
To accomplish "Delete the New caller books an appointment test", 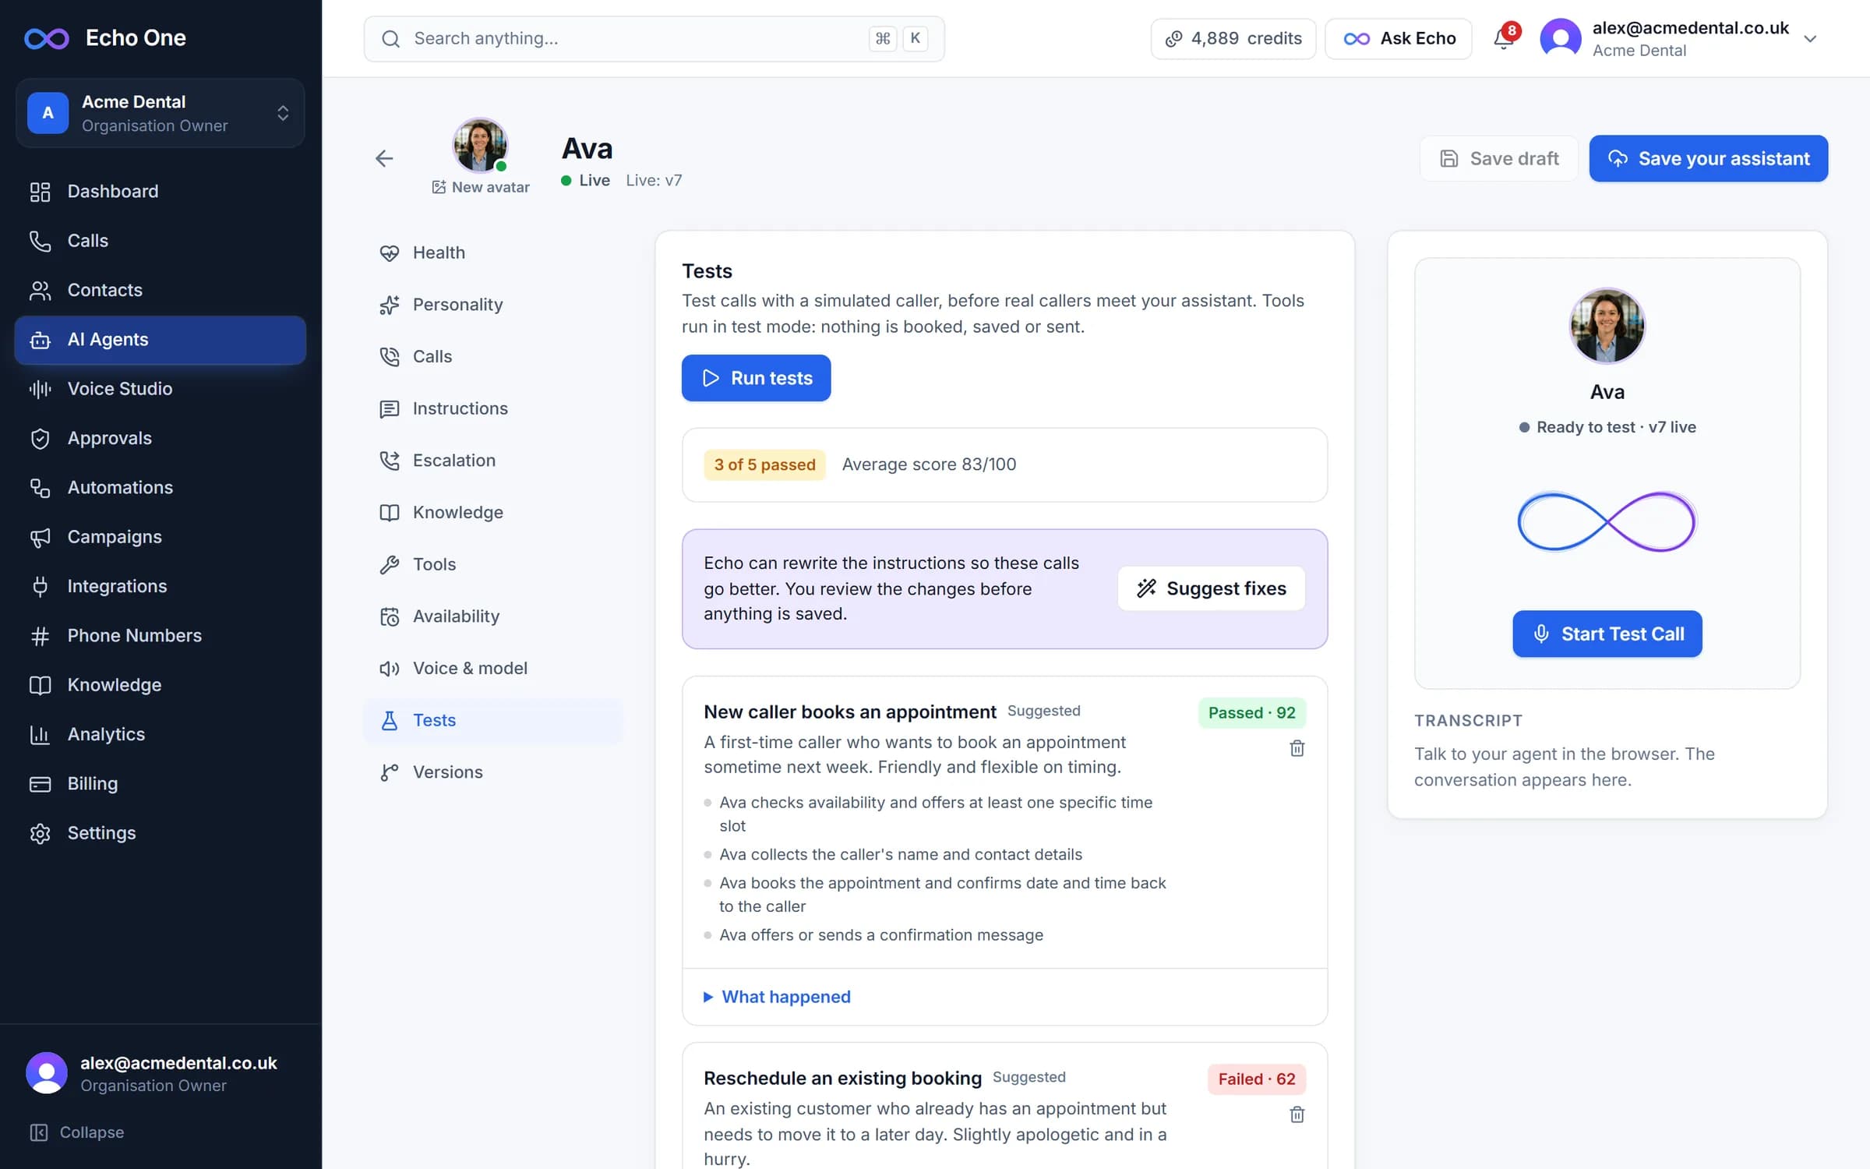I will tap(1297, 748).
